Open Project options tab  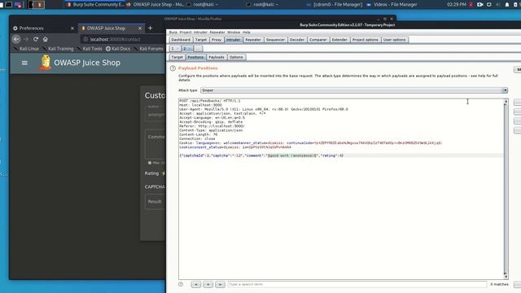click(x=366, y=40)
